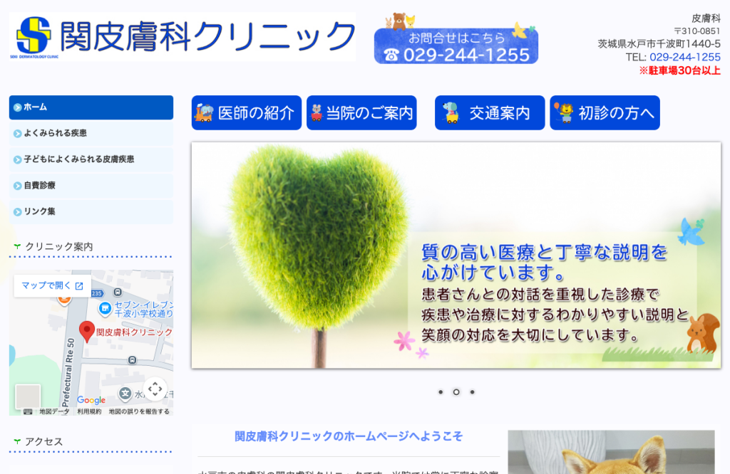
Task: Click 利用規約 link on map
Action: [89, 412]
